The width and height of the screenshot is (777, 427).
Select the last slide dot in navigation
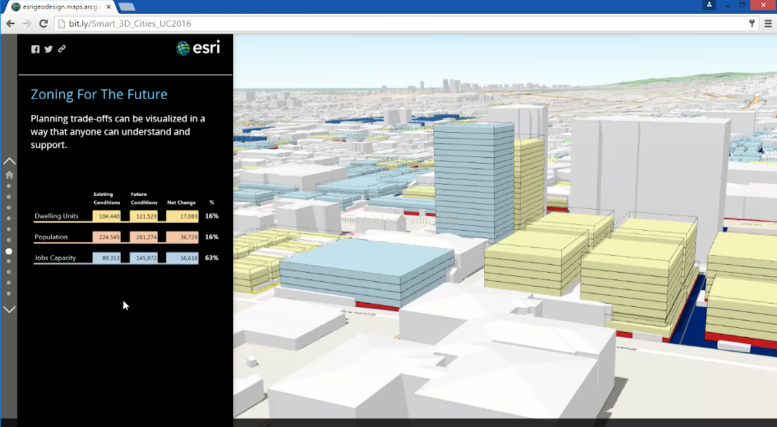[8, 294]
